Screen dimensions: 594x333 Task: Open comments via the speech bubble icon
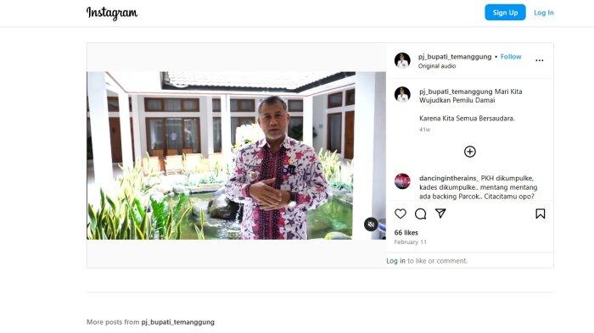[x=420, y=214]
